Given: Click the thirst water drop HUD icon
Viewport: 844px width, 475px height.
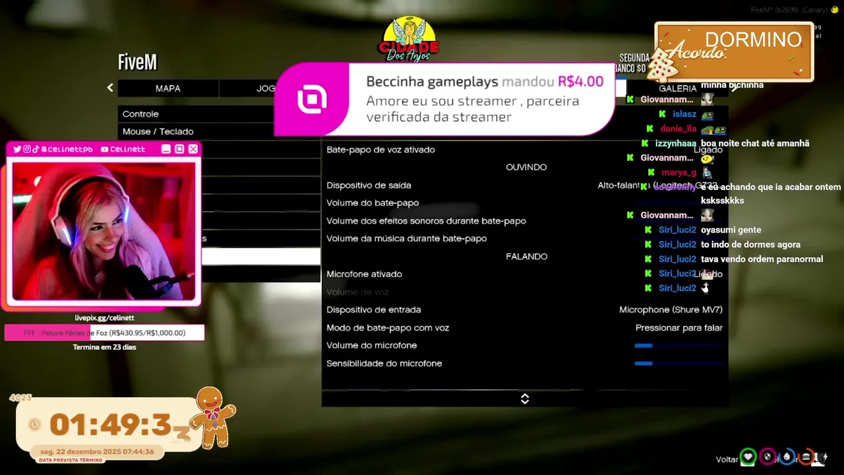Looking at the screenshot, I should coord(787,457).
